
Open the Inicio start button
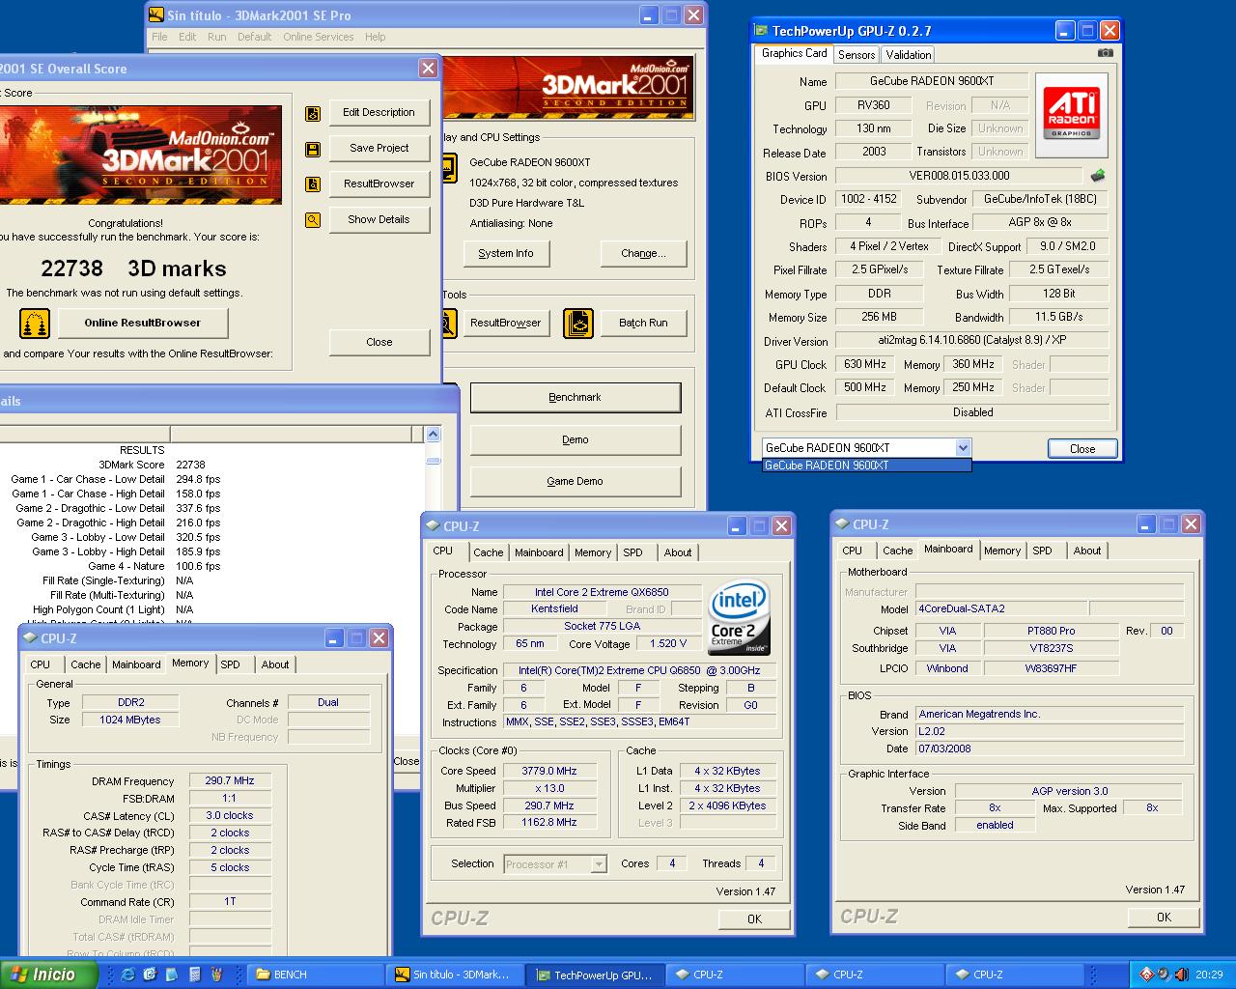(x=48, y=975)
